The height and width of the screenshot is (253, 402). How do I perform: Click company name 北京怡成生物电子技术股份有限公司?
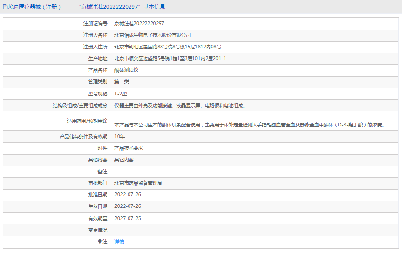tap(153, 35)
